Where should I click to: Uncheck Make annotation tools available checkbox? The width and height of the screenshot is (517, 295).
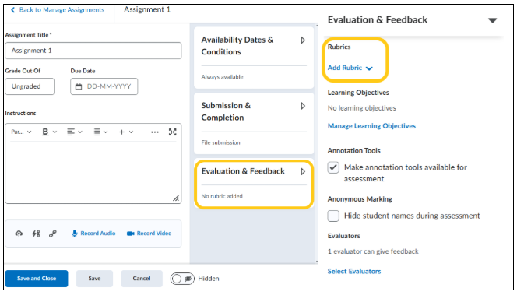pyautogui.click(x=333, y=167)
